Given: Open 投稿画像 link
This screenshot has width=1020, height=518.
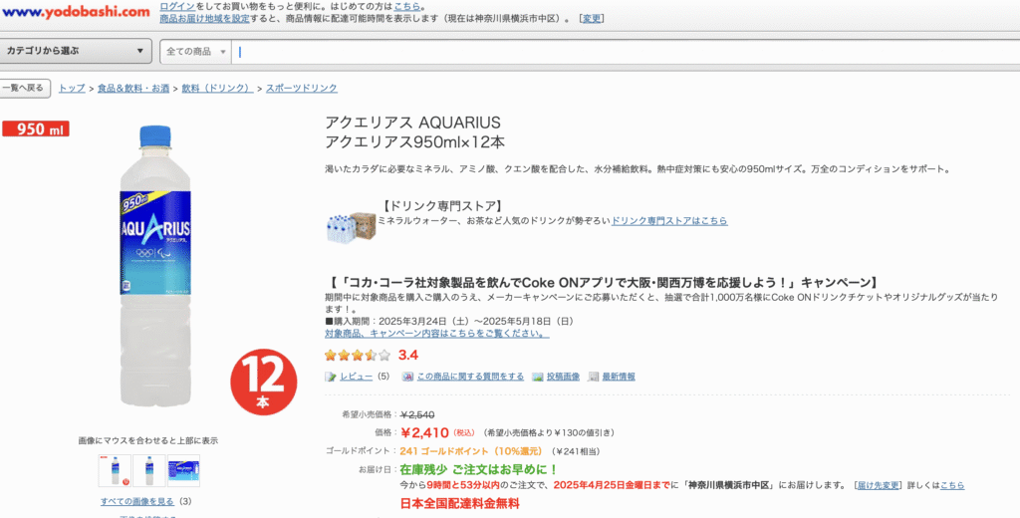Looking at the screenshot, I should 563,377.
